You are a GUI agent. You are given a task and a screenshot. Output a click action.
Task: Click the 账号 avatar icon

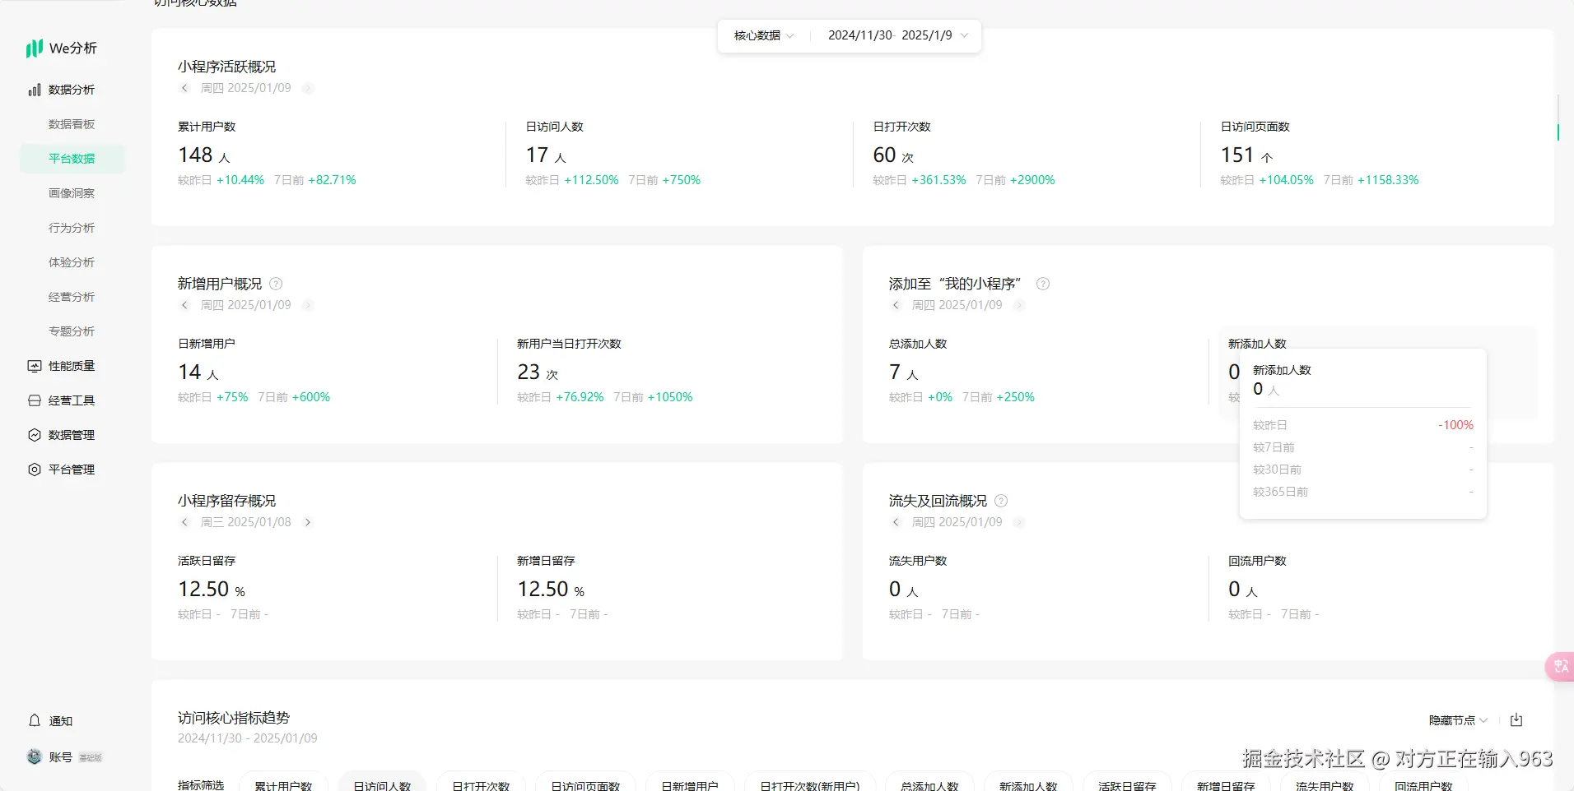(35, 756)
